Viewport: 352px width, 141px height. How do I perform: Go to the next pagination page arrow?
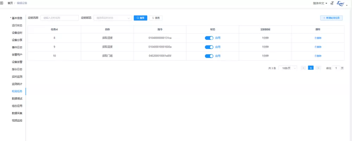click(x=318, y=68)
